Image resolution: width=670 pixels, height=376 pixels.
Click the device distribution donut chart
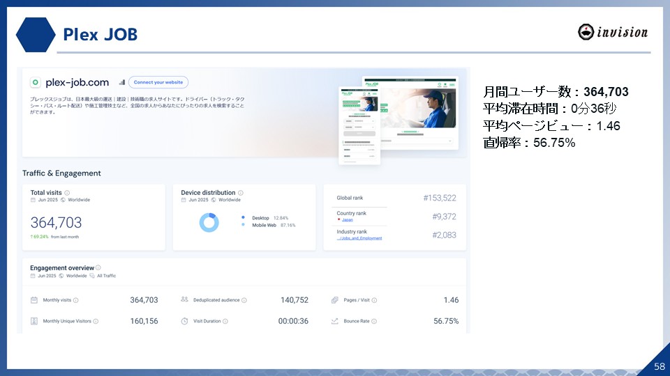pos(209,222)
